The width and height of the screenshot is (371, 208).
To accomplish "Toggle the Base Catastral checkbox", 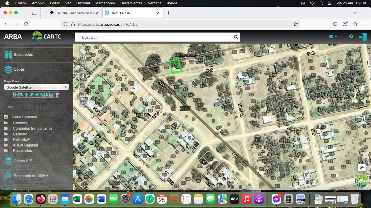I will coord(6,117).
